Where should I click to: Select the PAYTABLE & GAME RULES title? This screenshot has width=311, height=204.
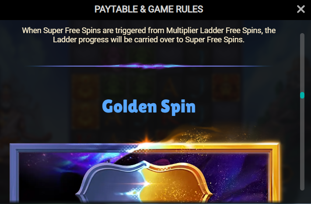pos(149,9)
